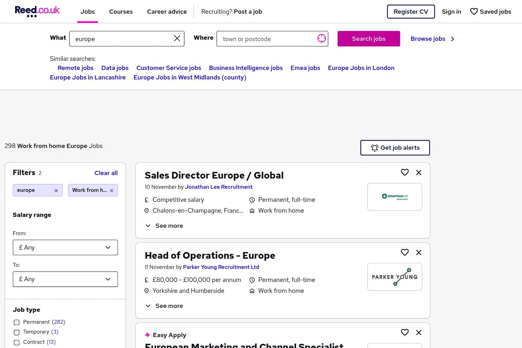The height and width of the screenshot is (348, 522).
Task: Click the 'Chalons-en-Champagne, Franc...' location text
Action: click(x=198, y=211)
